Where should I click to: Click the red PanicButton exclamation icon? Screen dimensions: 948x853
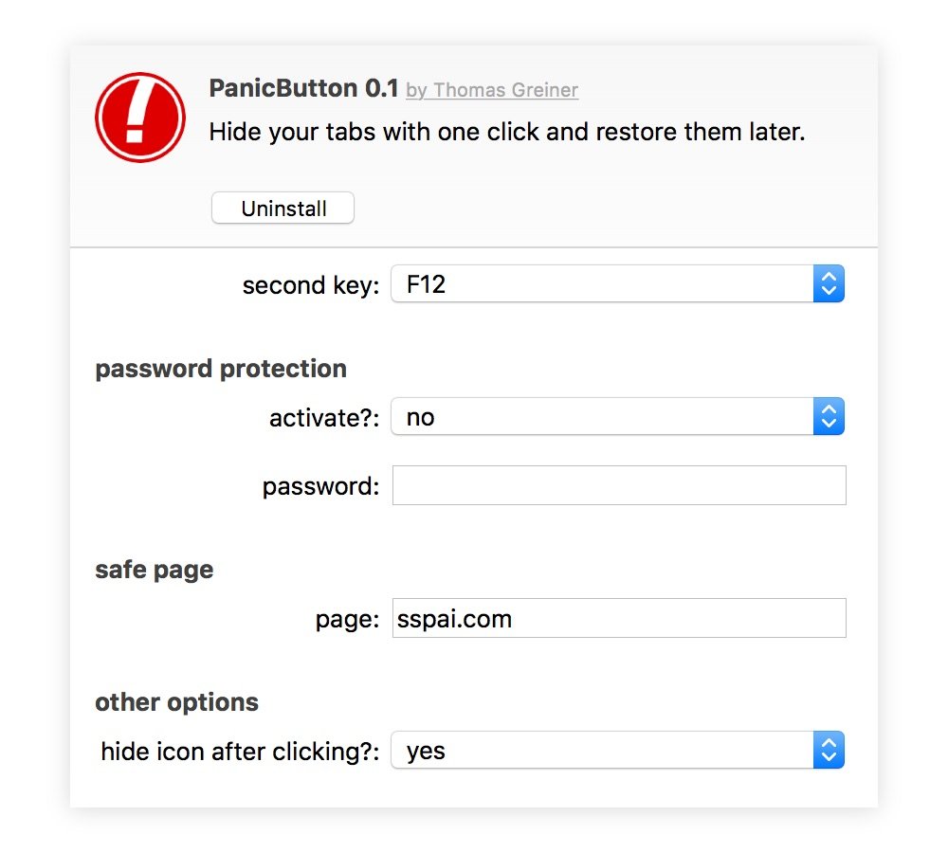[139, 118]
